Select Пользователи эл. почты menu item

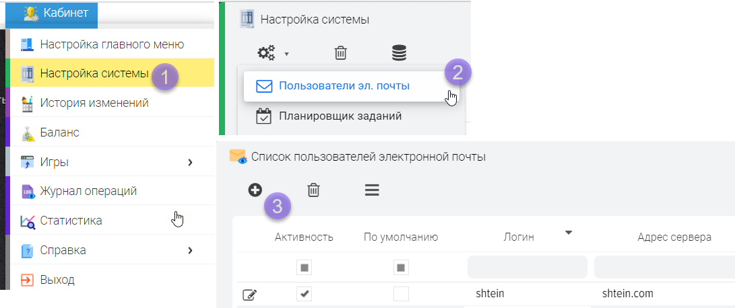click(344, 86)
